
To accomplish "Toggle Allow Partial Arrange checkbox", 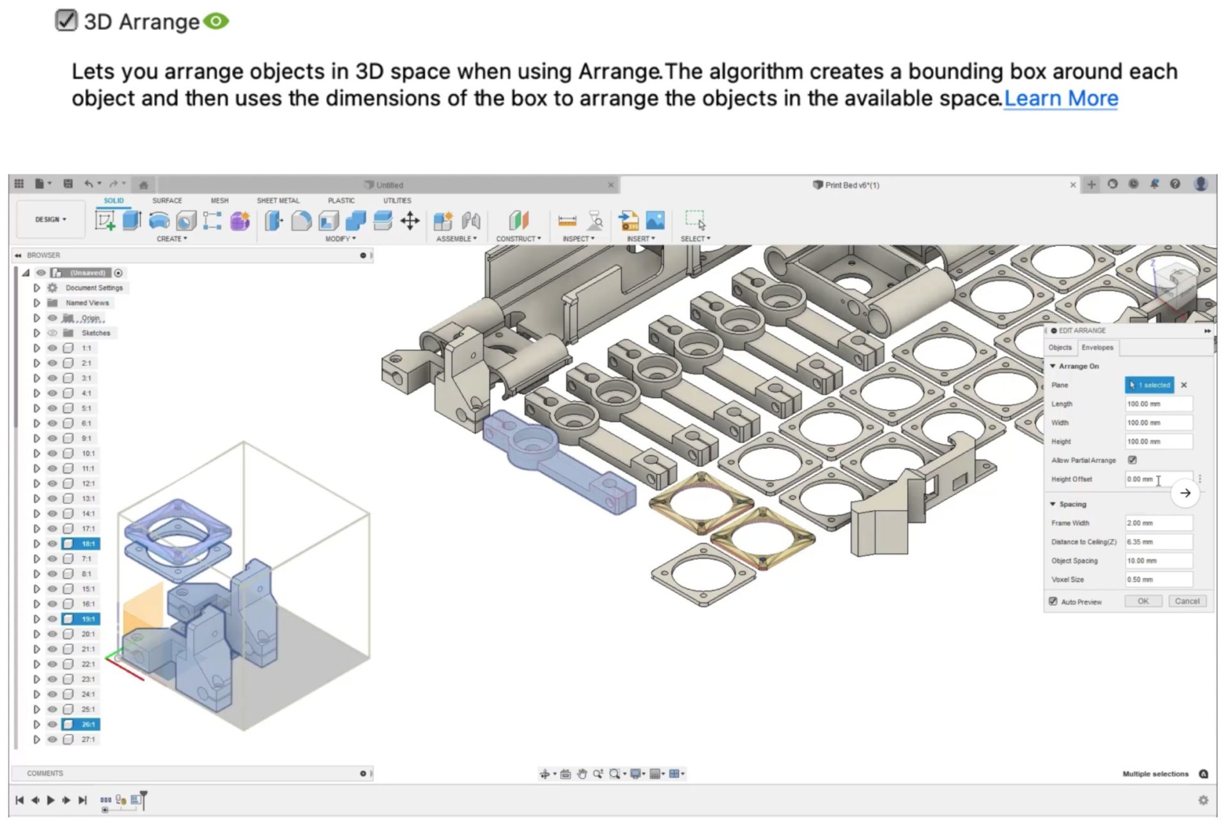I will pyautogui.click(x=1132, y=460).
